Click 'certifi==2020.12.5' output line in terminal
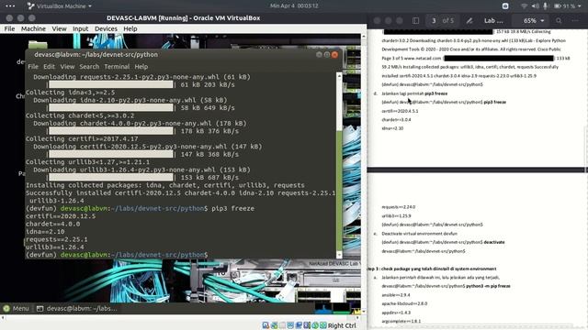Image resolution: width=588 pixels, height=330 pixels. [x=61, y=216]
